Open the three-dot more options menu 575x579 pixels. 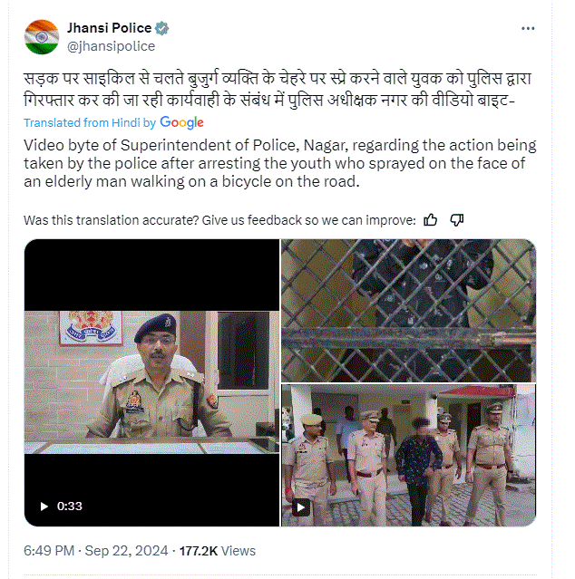click(528, 28)
